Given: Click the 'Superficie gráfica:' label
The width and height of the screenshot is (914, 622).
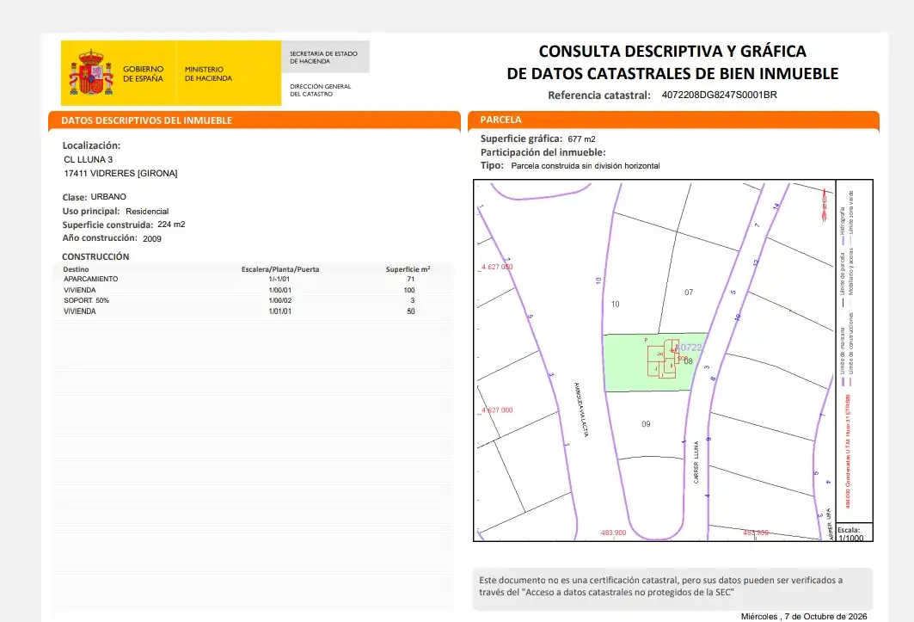Looking at the screenshot, I should coord(521,139).
